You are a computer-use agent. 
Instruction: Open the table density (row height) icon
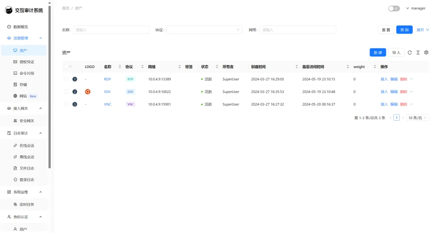point(418,52)
